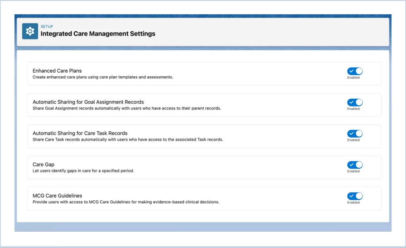Click 'Let users identify gaps in care' description
The height and width of the screenshot is (248, 406).
(83, 170)
